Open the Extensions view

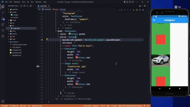pyautogui.click(x=3, y=24)
